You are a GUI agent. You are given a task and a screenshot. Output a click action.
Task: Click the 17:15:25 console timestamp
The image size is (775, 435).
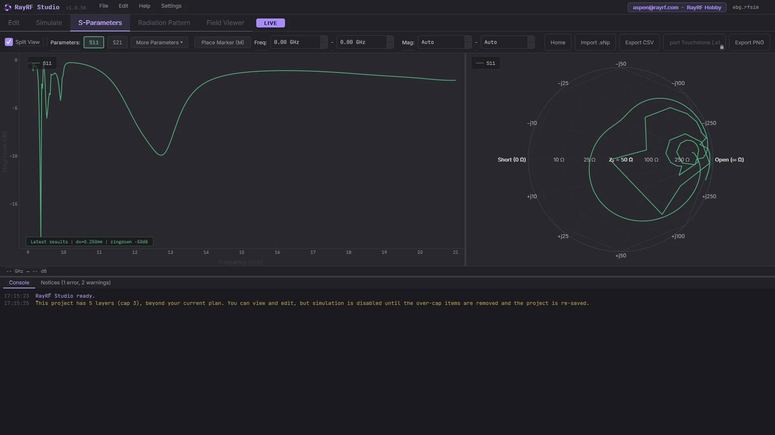pyautogui.click(x=17, y=303)
